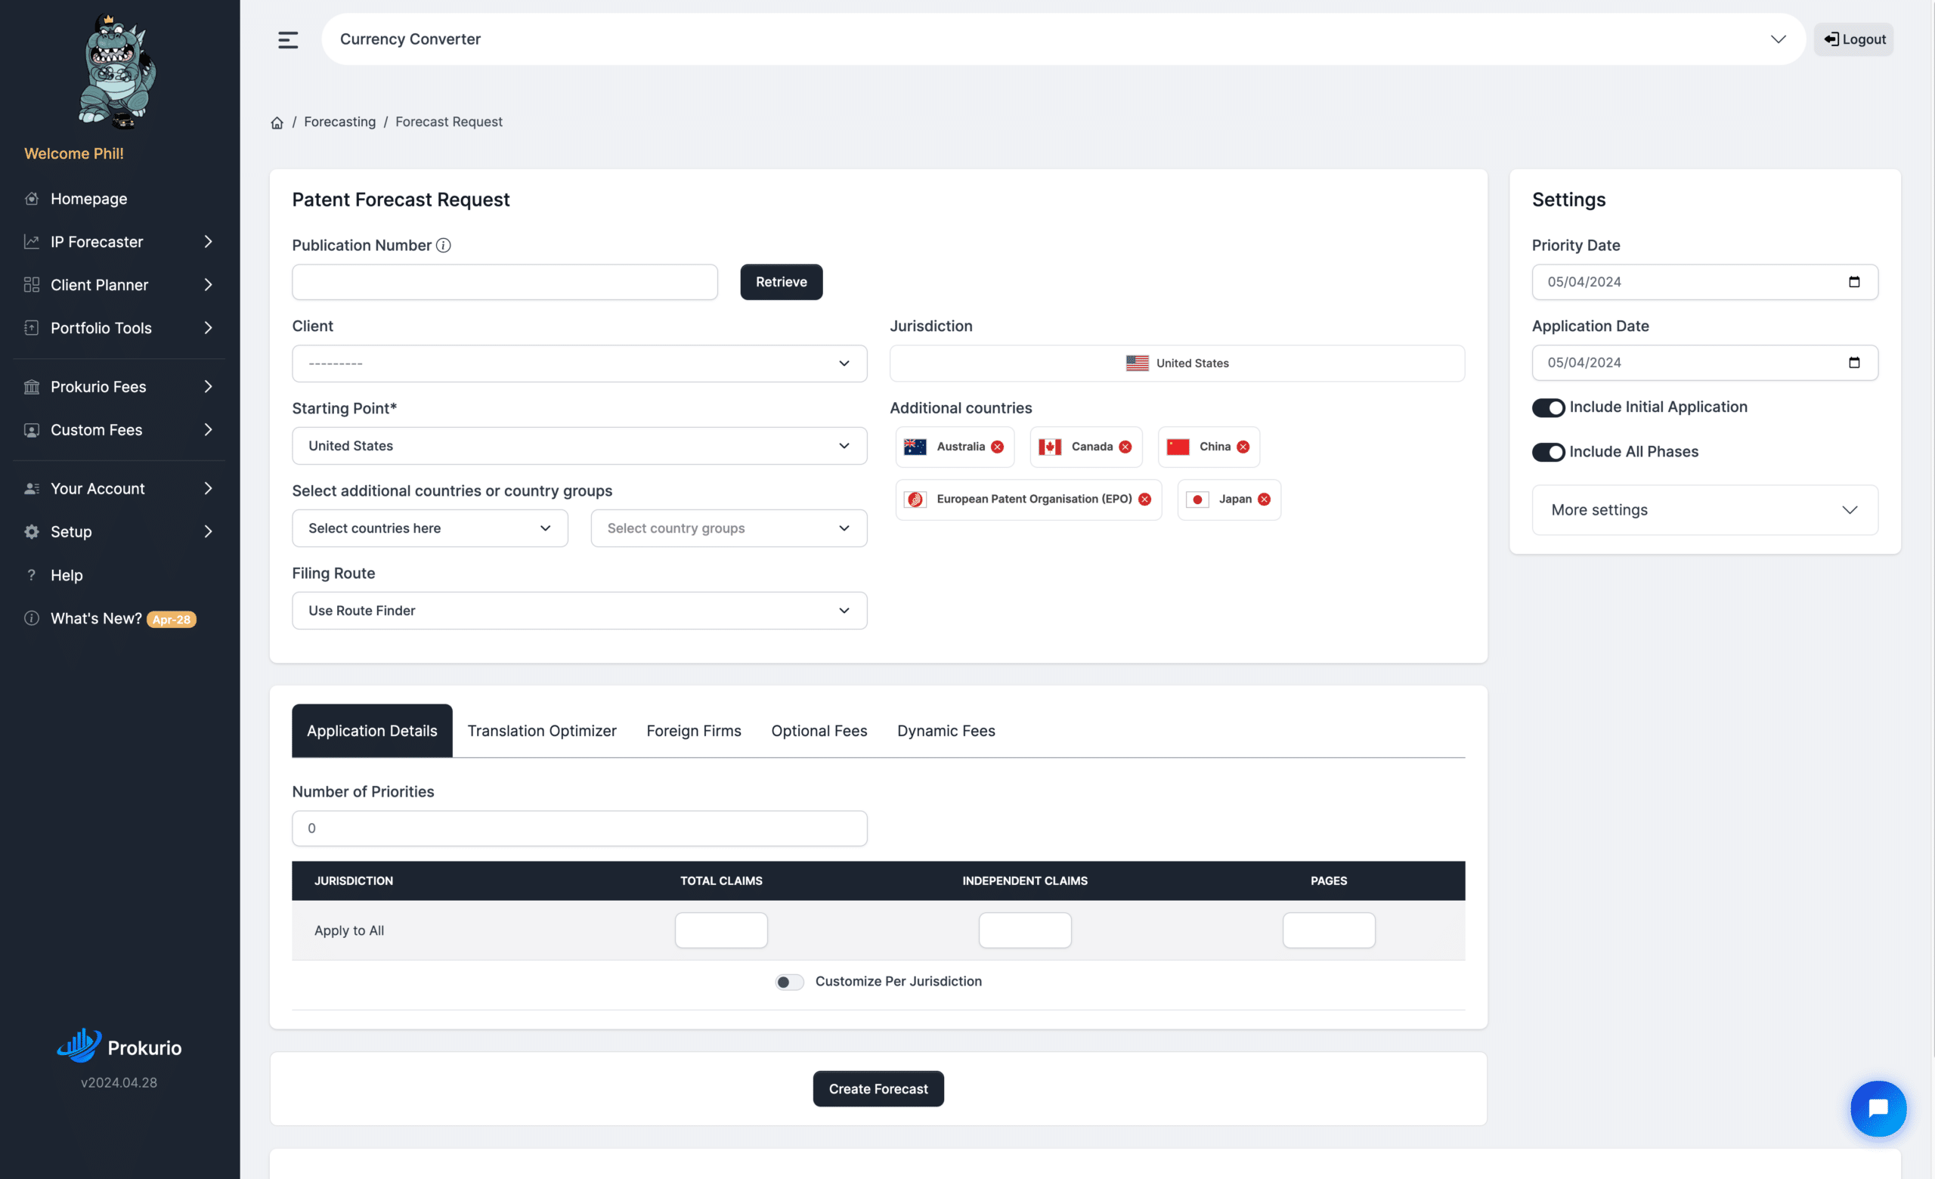This screenshot has width=1935, height=1179.
Task: Expand the Custom Fees sidebar menu
Action: [119, 430]
